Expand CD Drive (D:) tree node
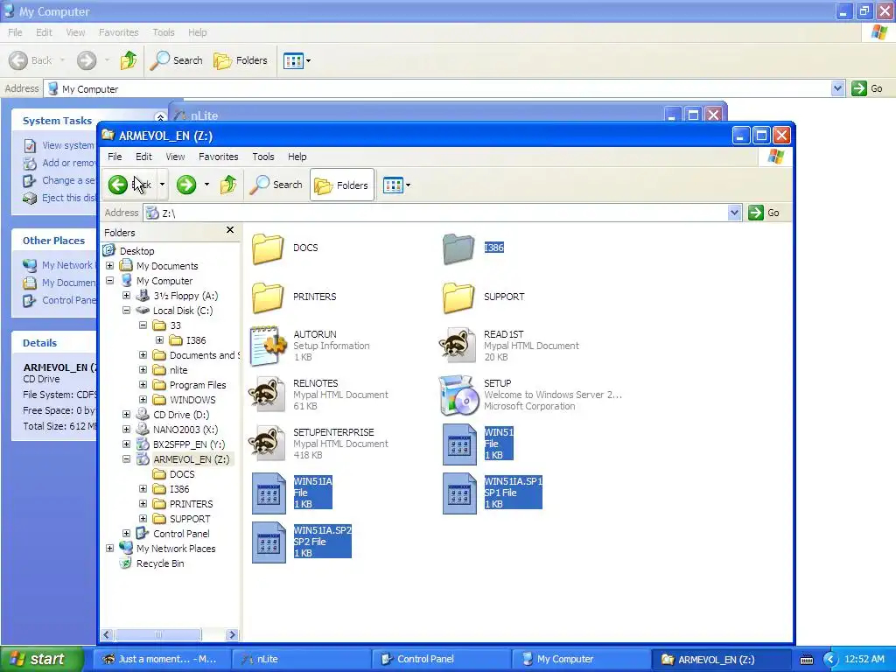The width and height of the screenshot is (896, 672). pos(126,414)
